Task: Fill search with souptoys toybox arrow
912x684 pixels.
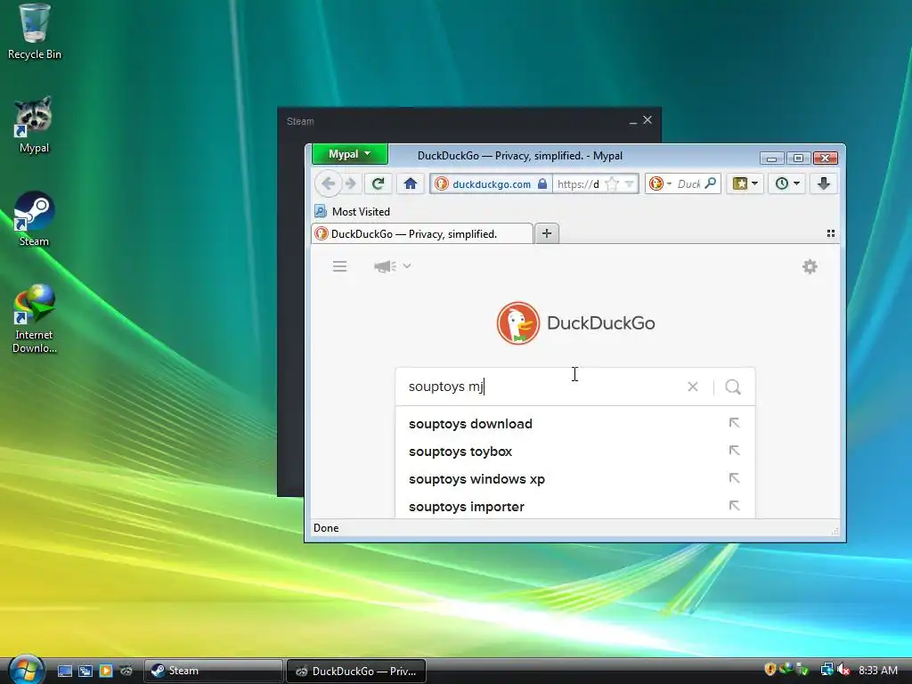Action: click(734, 450)
